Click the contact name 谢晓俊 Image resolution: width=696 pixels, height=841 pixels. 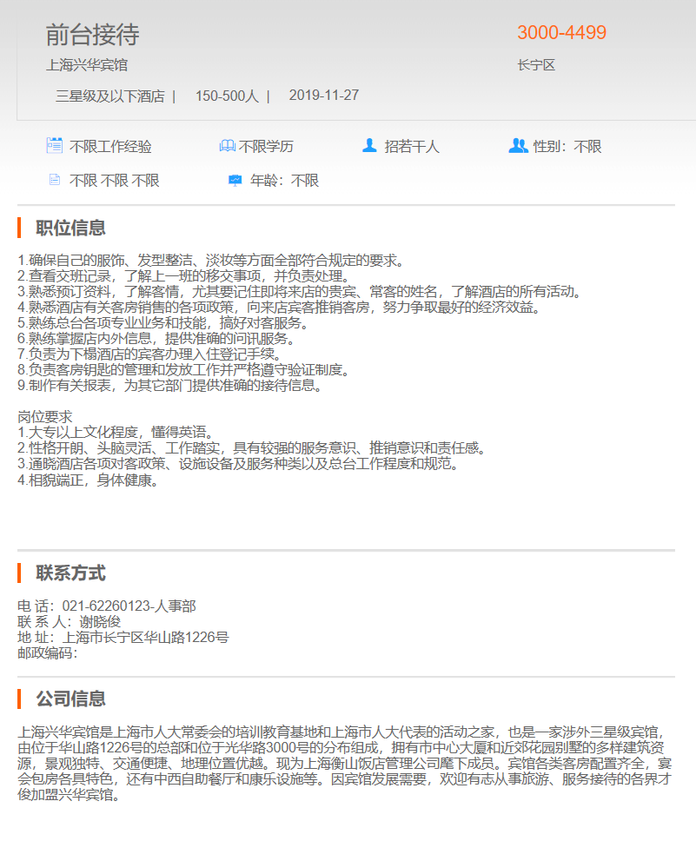[100, 622]
